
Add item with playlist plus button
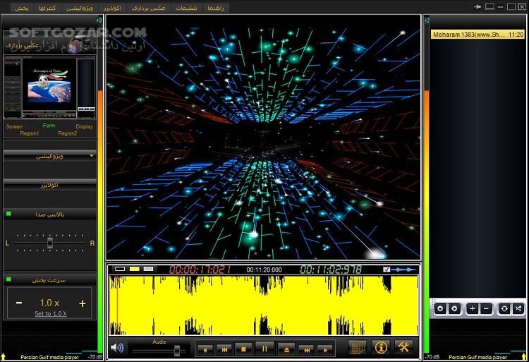click(472, 308)
